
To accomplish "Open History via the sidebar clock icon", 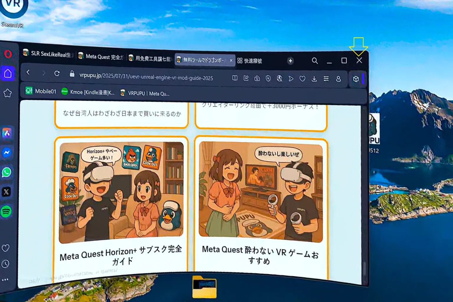I will 5,264.
